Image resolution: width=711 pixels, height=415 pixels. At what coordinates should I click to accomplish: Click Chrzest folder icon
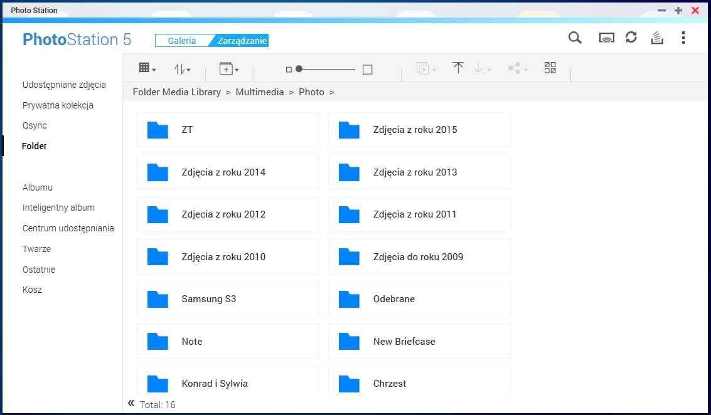click(x=349, y=384)
